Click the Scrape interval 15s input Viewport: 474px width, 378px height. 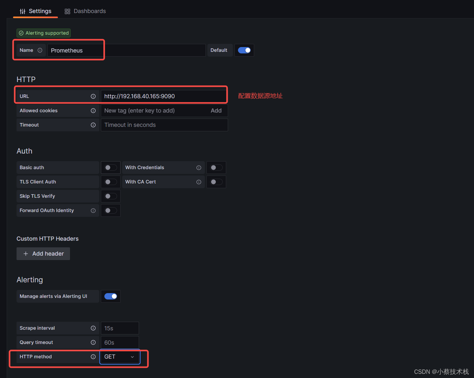tap(120, 328)
